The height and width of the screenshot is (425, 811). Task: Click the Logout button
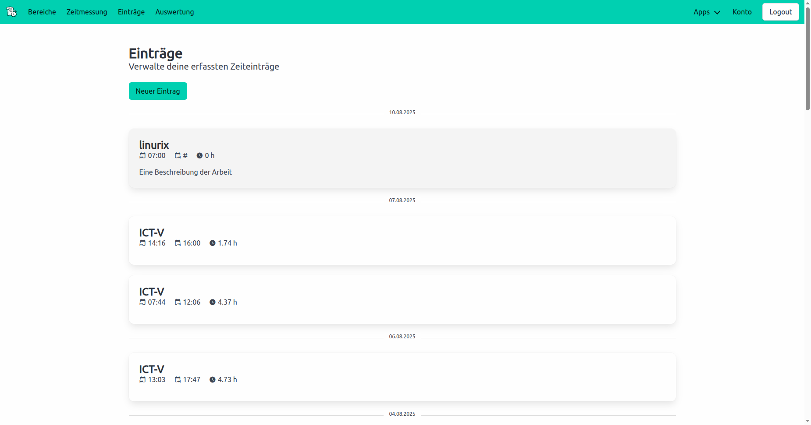(780, 12)
